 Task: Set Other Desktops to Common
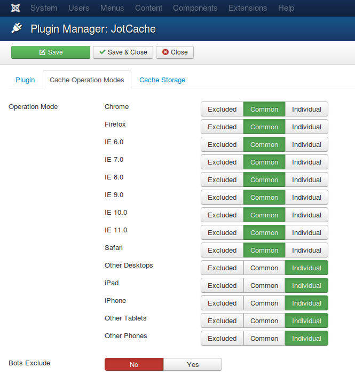pos(264,268)
